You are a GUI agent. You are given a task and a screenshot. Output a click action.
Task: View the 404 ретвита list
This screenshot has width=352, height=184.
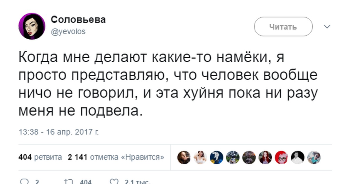(x=40, y=157)
